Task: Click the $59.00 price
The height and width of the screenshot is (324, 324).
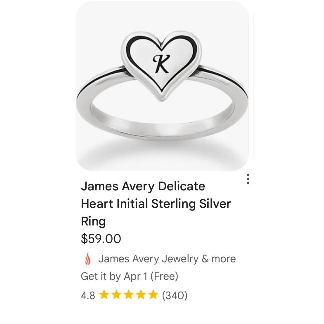Action: (101, 239)
